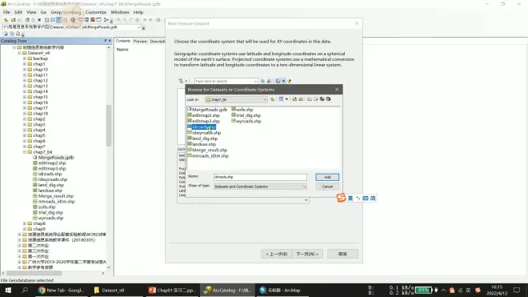The image size is (528, 297).
Task: Expand chap8 folder in Catalog Tree
Action: coord(25,223)
